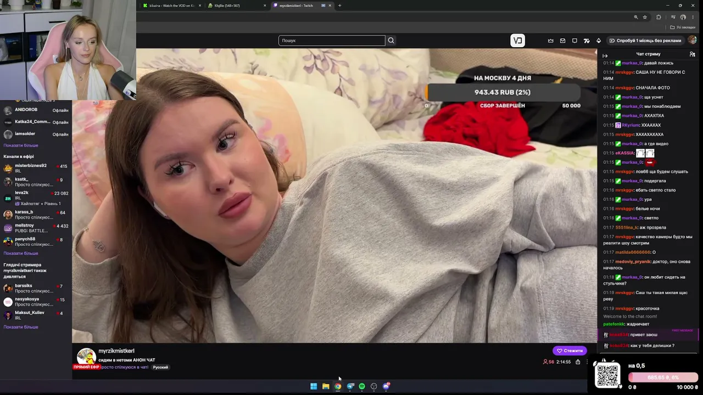This screenshot has height=395, width=703.
Task: Open the karass_b live channel
Action: pyautogui.click(x=36, y=214)
